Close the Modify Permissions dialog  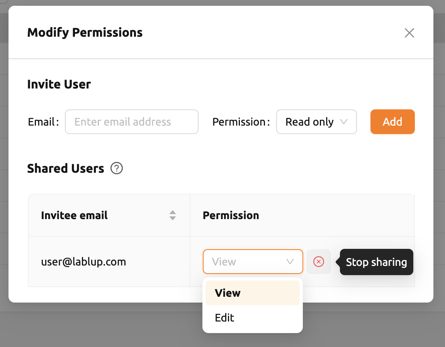click(409, 33)
